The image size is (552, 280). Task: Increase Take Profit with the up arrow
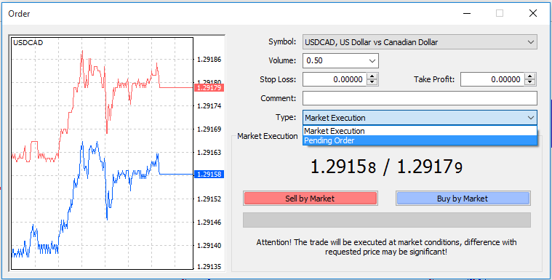pos(530,76)
